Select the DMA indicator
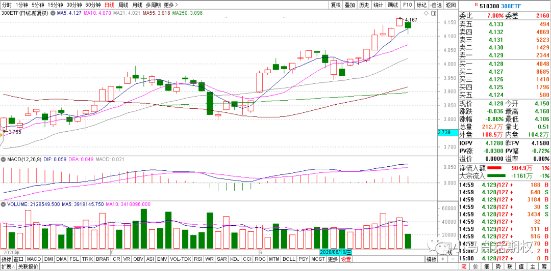Viewport: 551px width, 271px height. (x=62, y=259)
